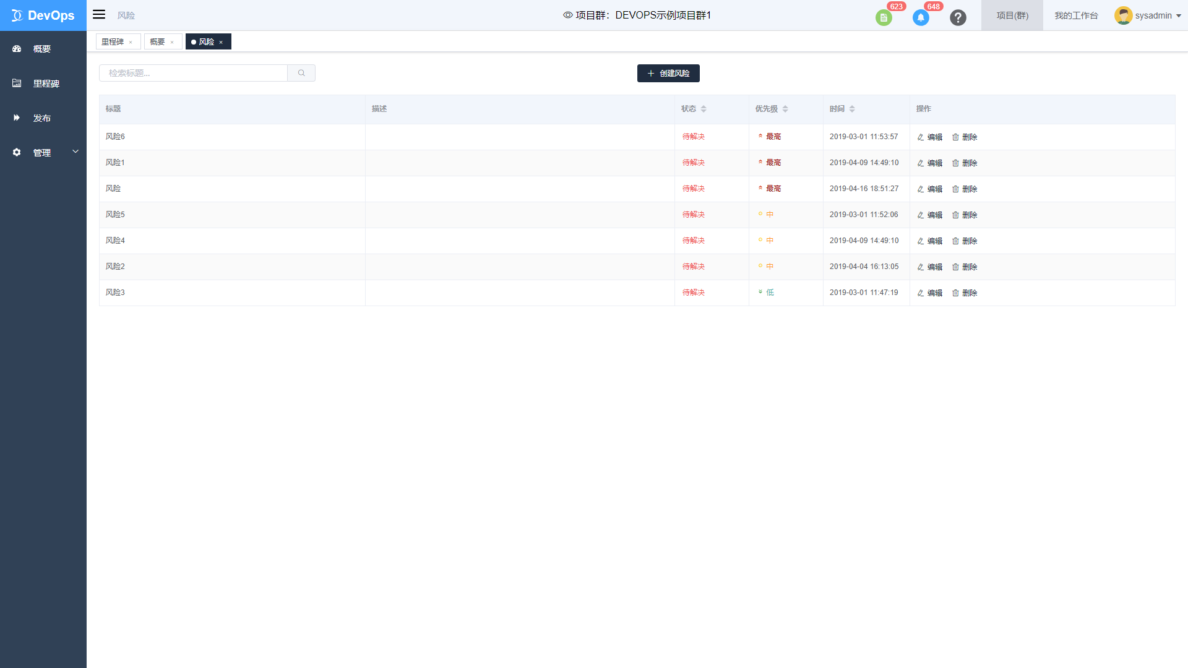The width and height of the screenshot is (1188, 668).
Task: Close the 里程碑 tab
Action: point(131,42)
